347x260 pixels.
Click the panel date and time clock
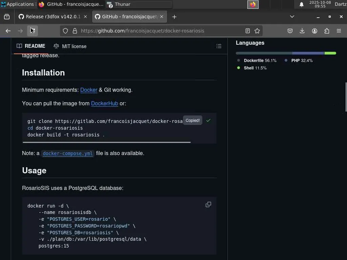click(320, 4)
